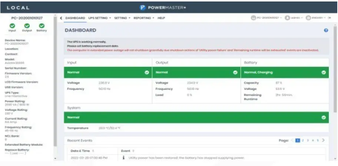Select the DASHBOARD menu tab
338x166 pixels.
pos(75,18)
